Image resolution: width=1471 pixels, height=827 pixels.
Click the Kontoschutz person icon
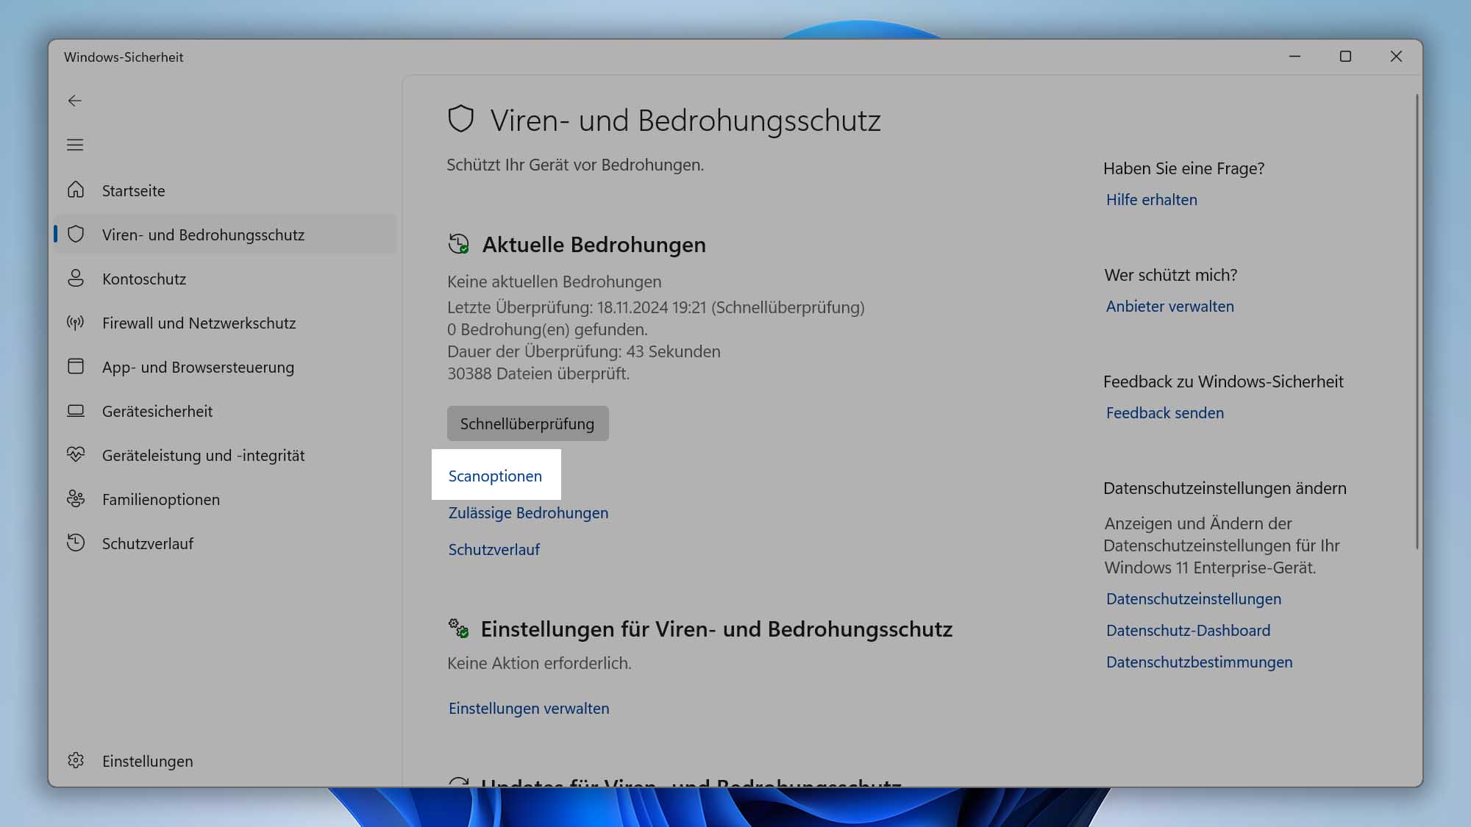76,279
